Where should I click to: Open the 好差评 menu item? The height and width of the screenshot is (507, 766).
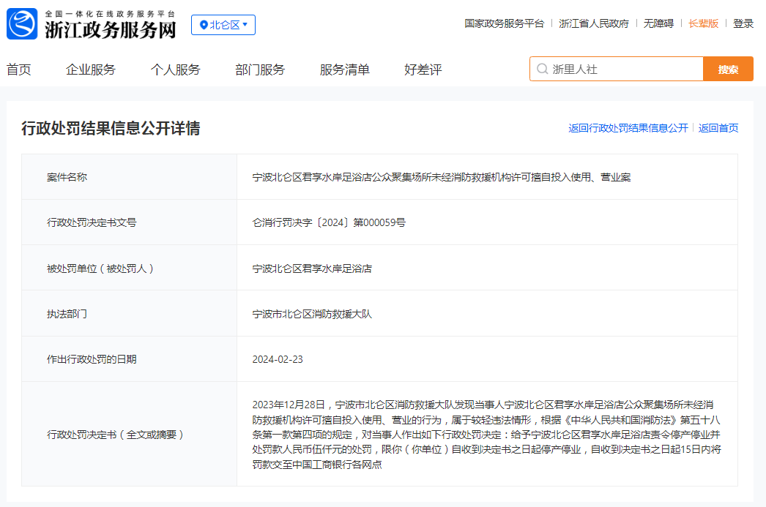[423, 70]
